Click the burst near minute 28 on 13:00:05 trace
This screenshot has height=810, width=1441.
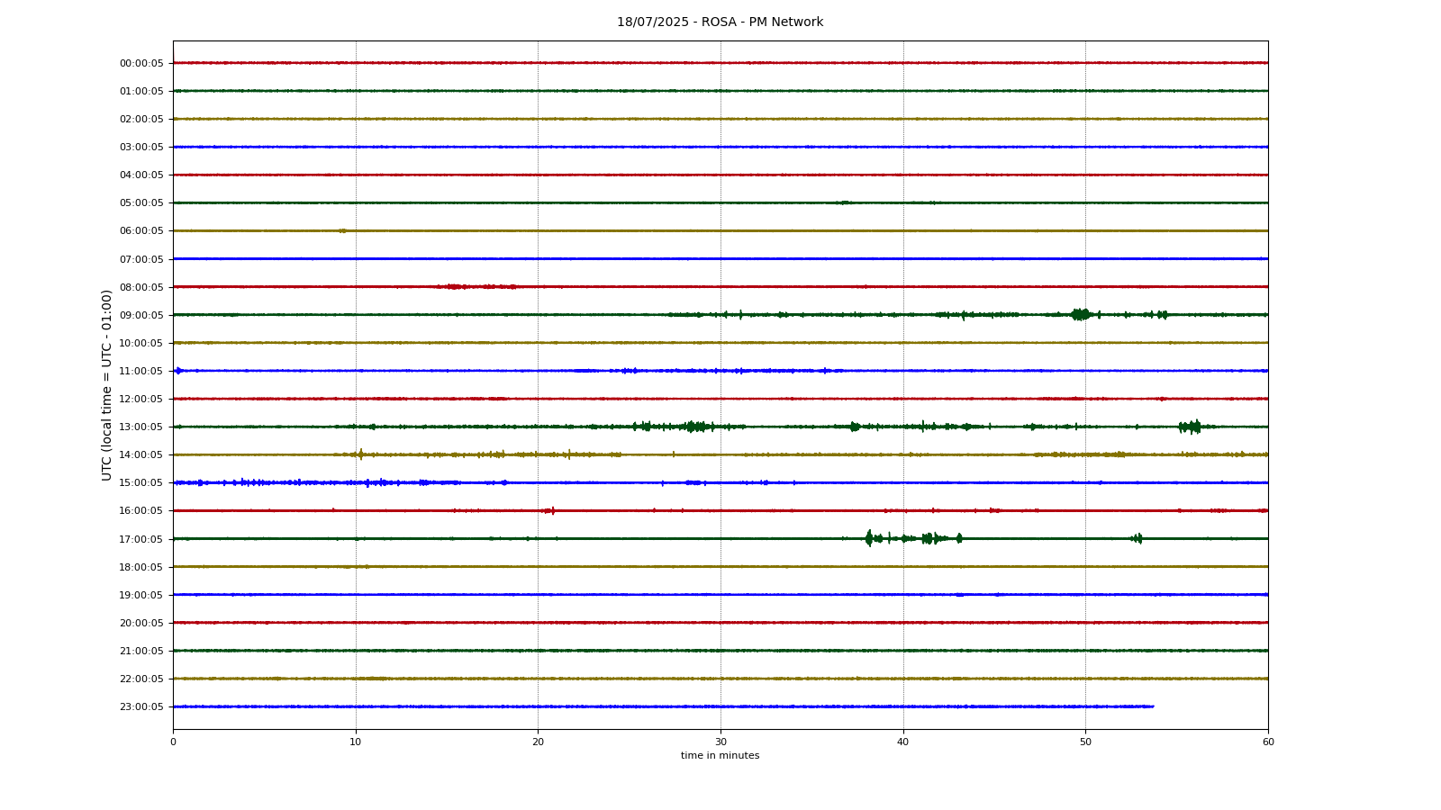pyautogui.click(x=695, y=427)
